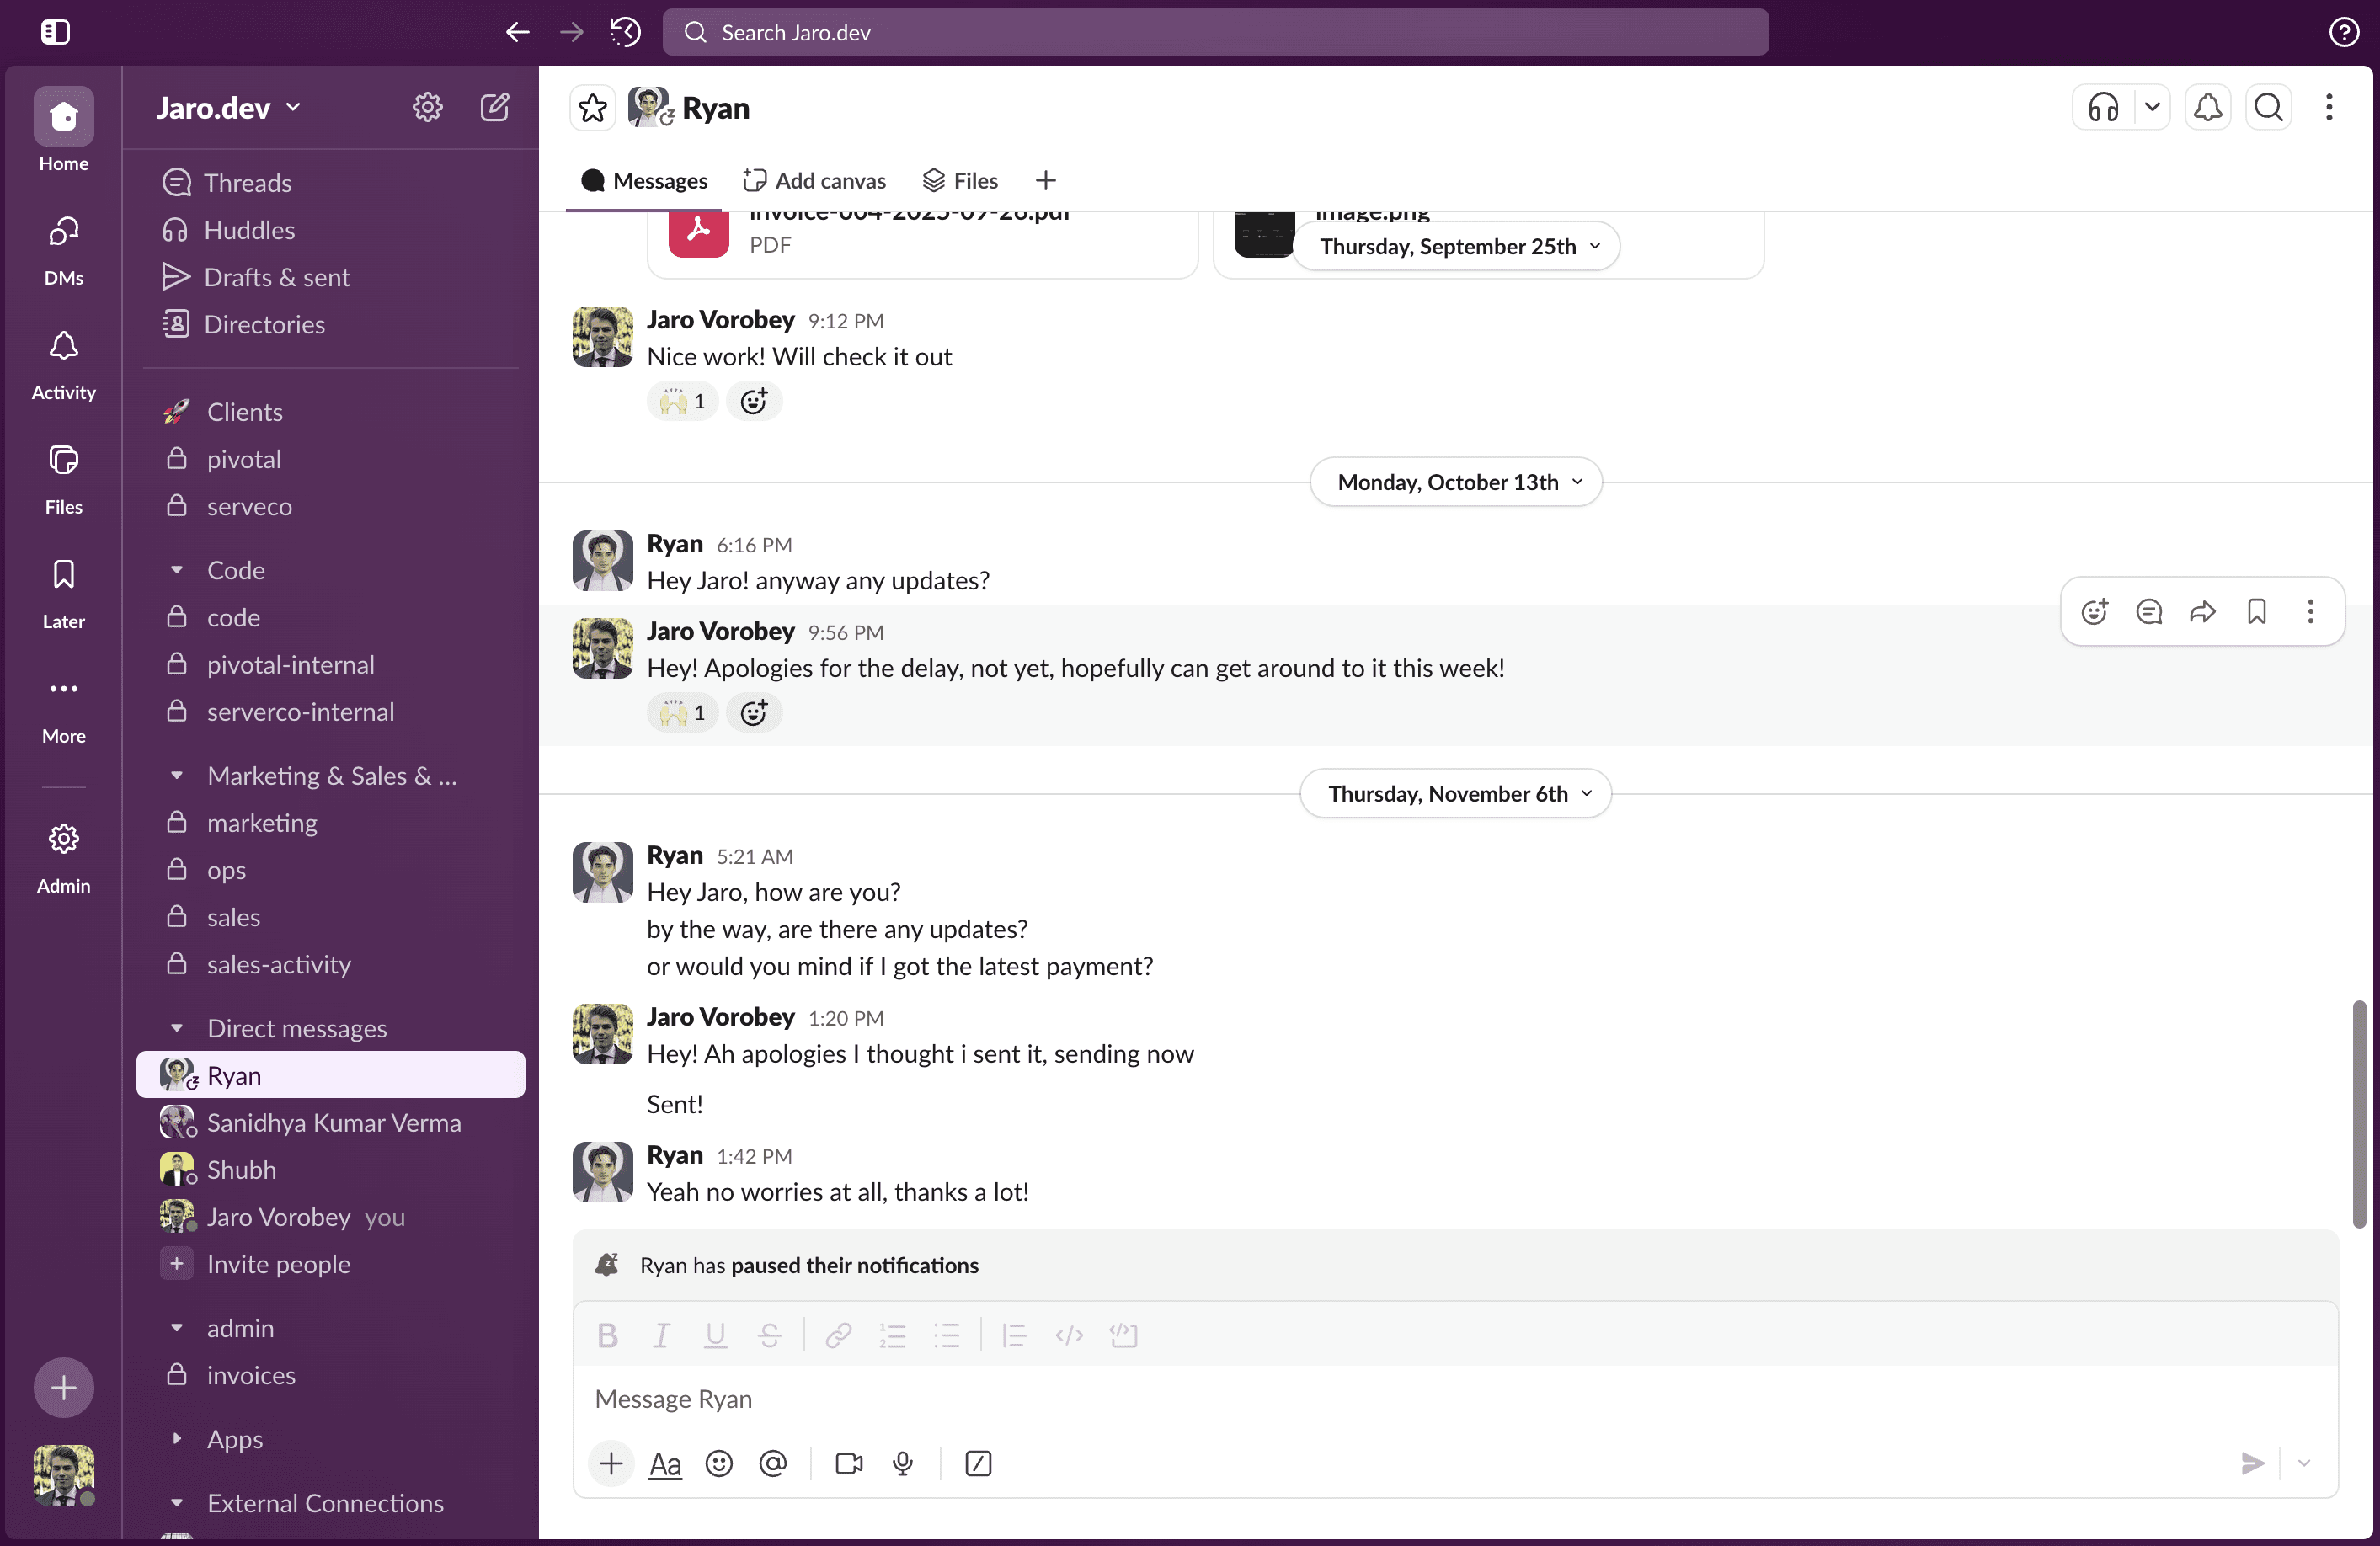Toggle the Aa formatting toolbar
The width and height of the screenshot is (2380, 1546).
[665, 1463]
